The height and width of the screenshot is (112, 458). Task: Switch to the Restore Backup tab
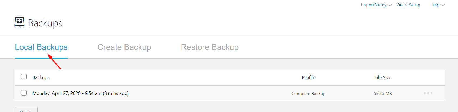click(210, 47)
